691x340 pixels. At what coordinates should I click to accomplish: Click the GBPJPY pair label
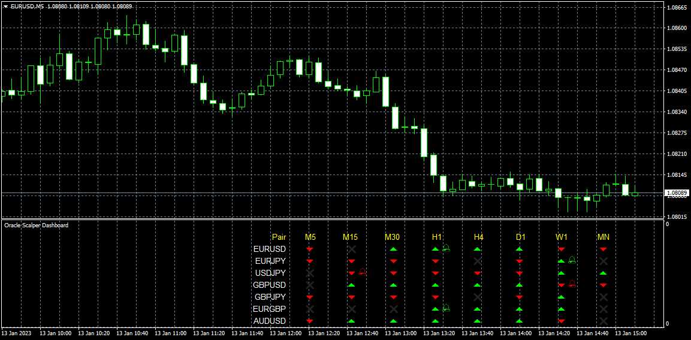pos(270,297)
